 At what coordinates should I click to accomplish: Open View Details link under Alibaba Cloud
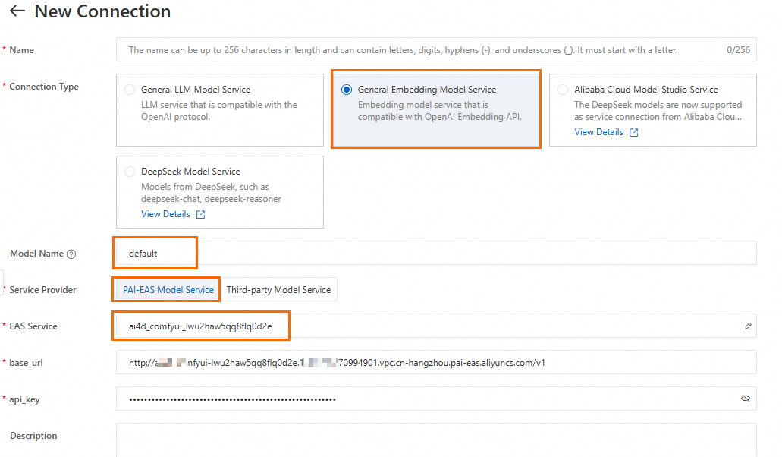point(598,132)
